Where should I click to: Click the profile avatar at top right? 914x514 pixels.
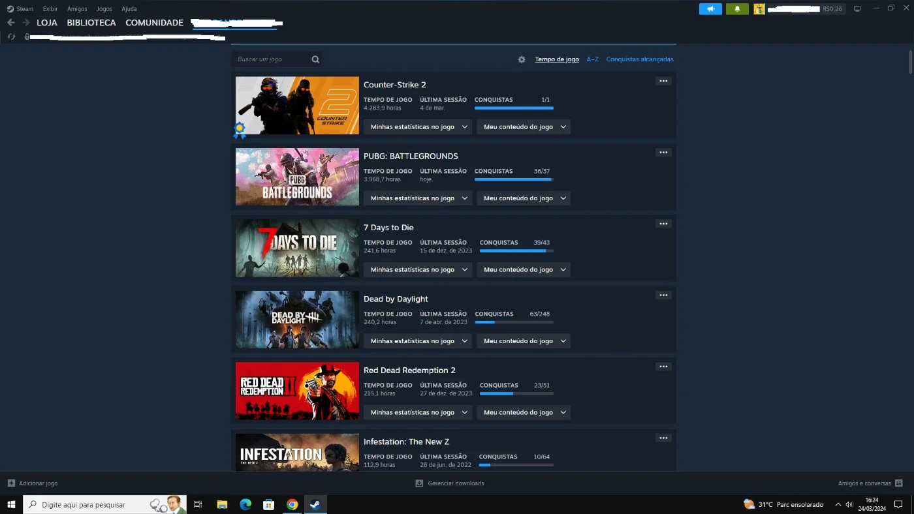(759, 8)
